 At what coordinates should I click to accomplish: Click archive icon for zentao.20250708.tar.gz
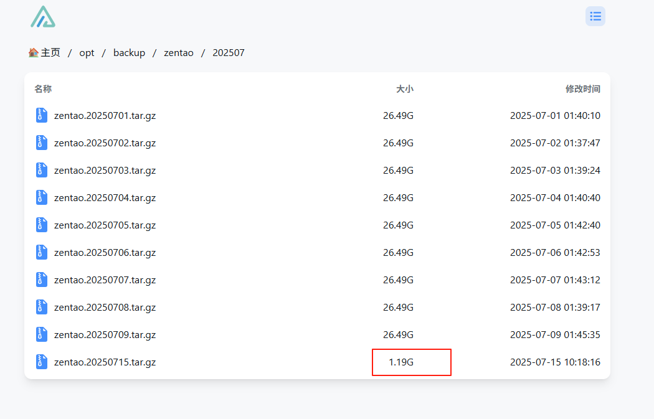(x=41, y=308)
